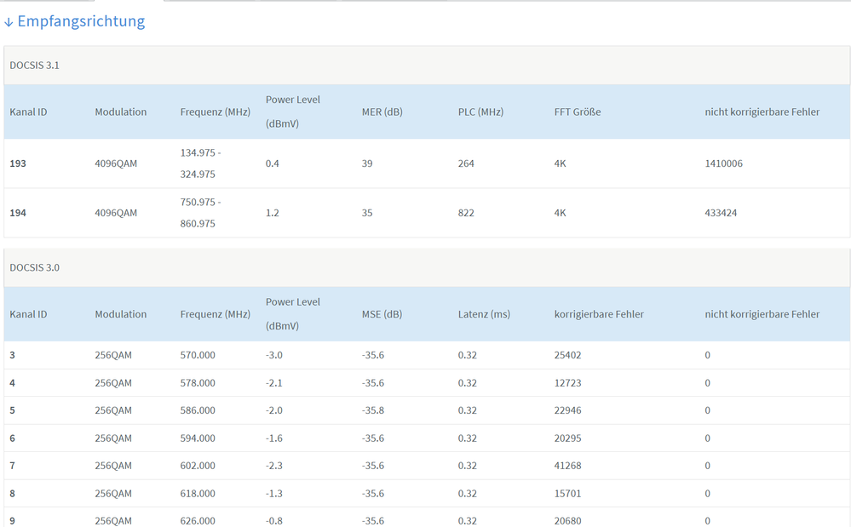Click the uncorrectable error value 433424
851x527 pixels.
(721, 213)
